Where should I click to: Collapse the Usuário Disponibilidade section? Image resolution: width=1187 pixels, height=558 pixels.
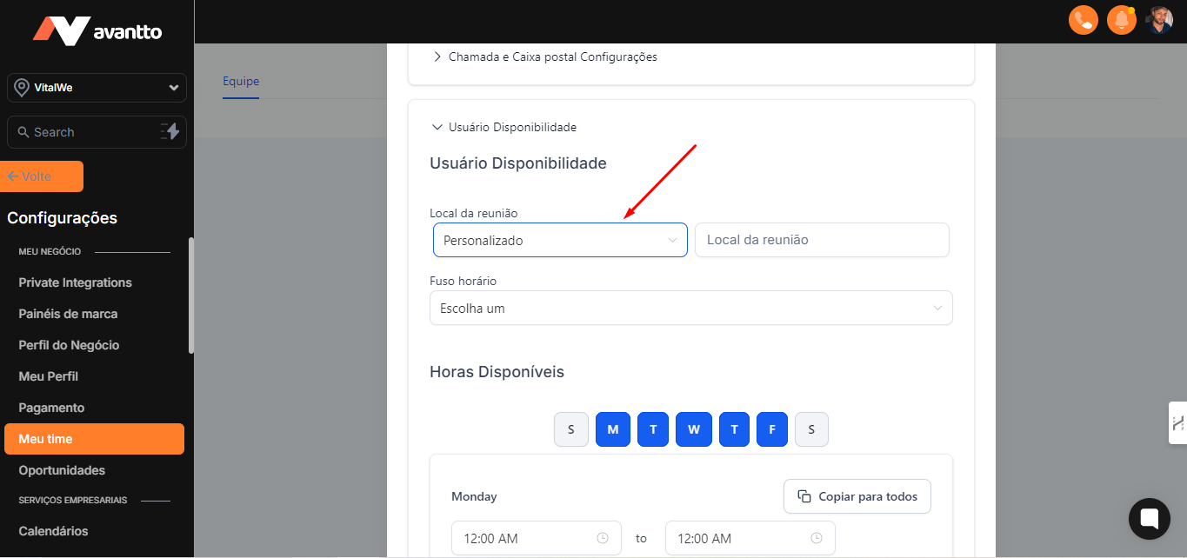pyautogui.click(x=504, y=128)
